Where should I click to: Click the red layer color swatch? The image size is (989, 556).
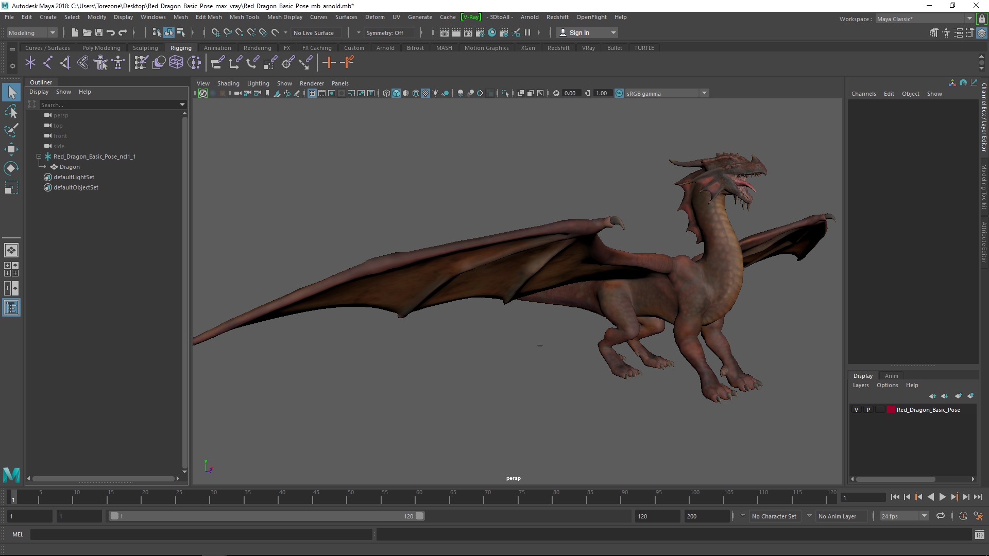tap(891, 410)
